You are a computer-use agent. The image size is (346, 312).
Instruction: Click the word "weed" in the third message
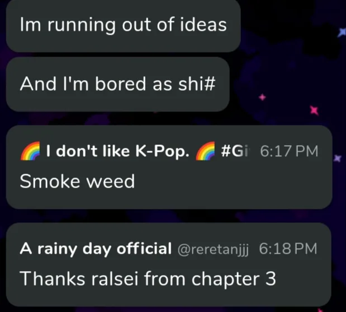pos(110,181)
